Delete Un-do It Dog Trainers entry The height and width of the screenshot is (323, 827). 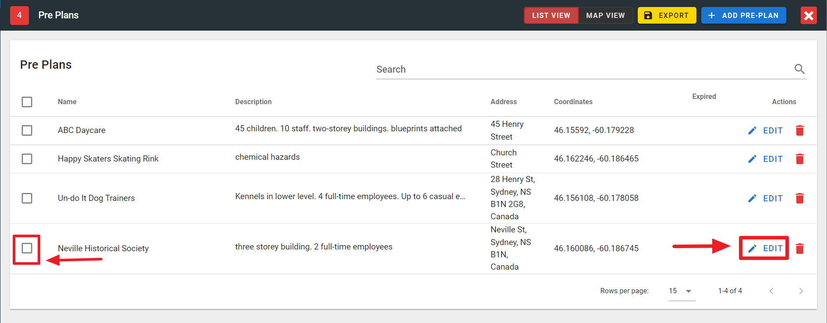click(x=799, y=198)
